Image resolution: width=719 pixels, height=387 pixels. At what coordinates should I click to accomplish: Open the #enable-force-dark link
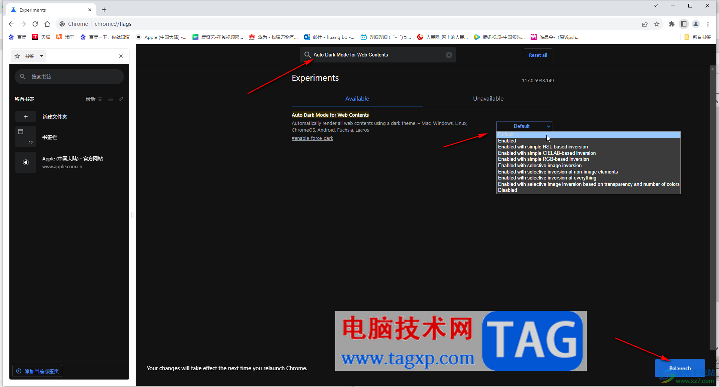[x=312, y=138]
